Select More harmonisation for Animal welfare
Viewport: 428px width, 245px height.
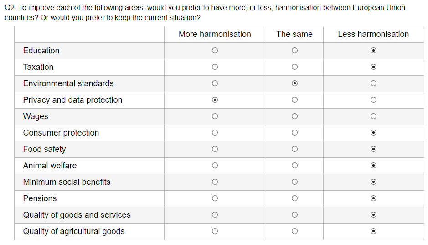215,166
